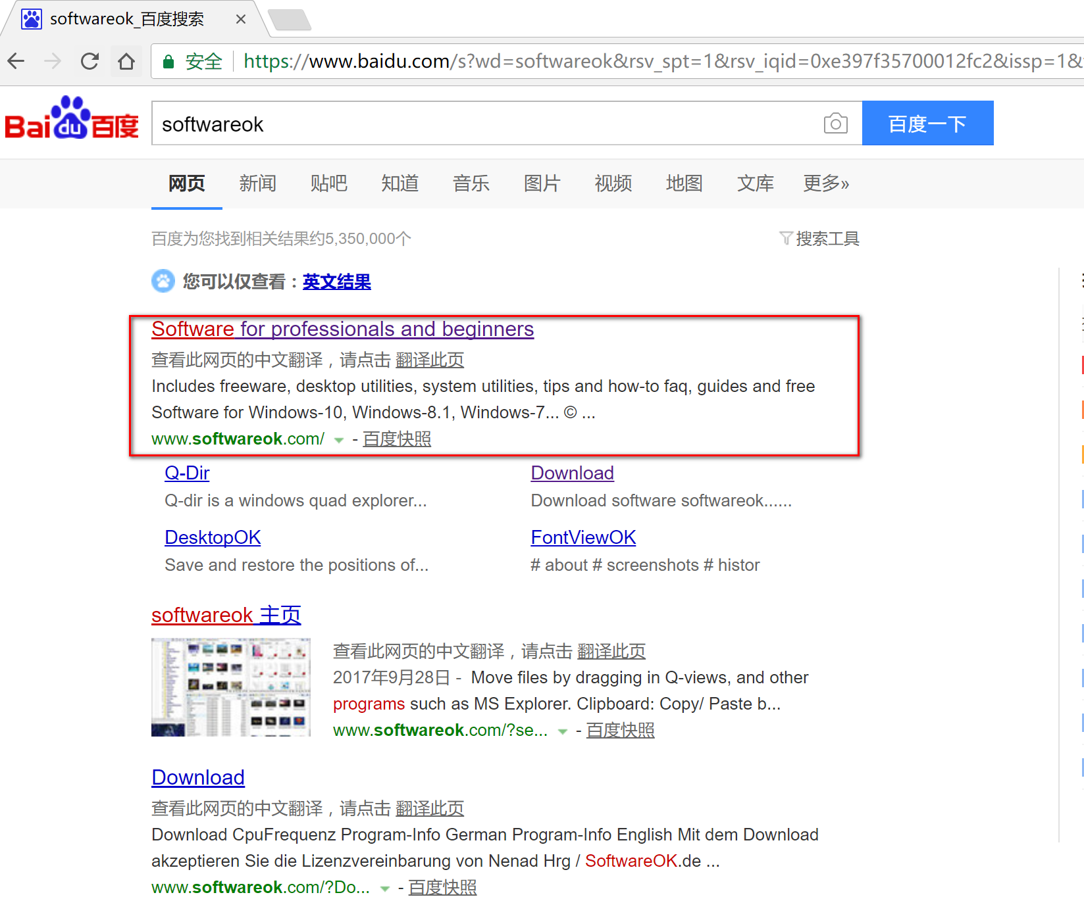Click the paw icon beside 英文结果
Viewport: 1084px width, 922px height.
tap(163, 281)
